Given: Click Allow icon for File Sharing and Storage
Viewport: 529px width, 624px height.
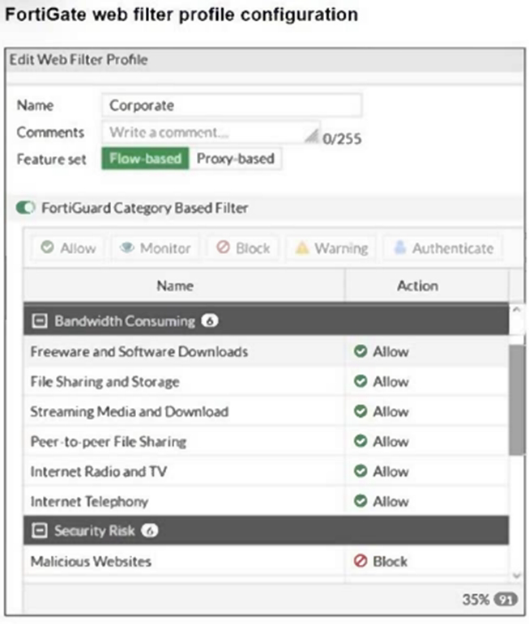Looking at the screenshot, I should pyautogui.click(x=360, y=382).
